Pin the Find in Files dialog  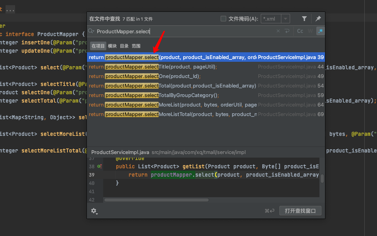(318, 19)
